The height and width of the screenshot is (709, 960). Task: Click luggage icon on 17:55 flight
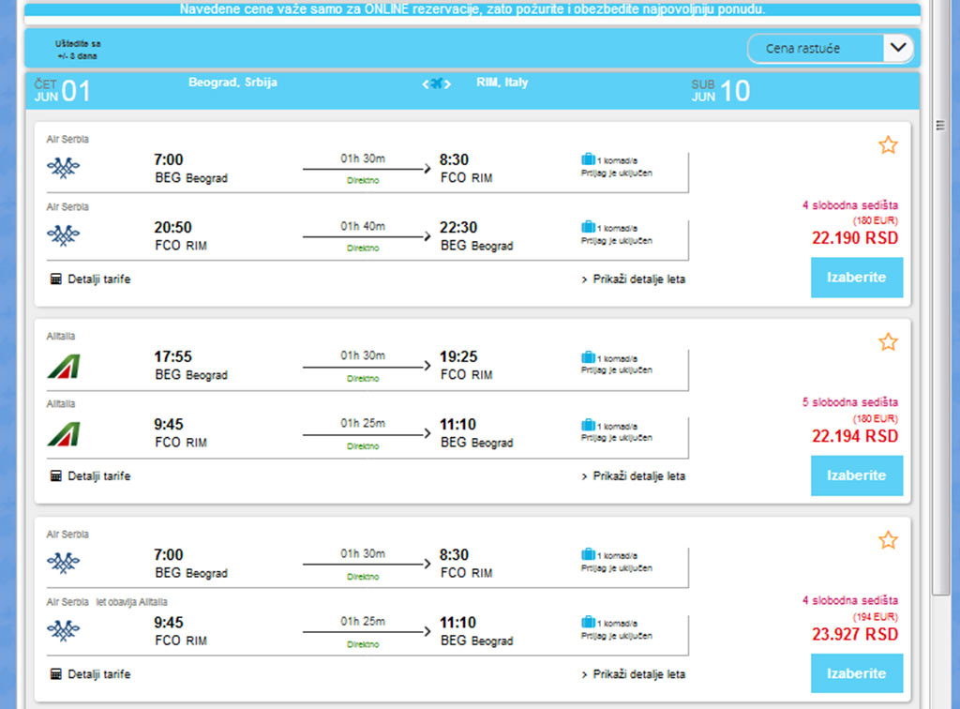click(x=588, y=357)
